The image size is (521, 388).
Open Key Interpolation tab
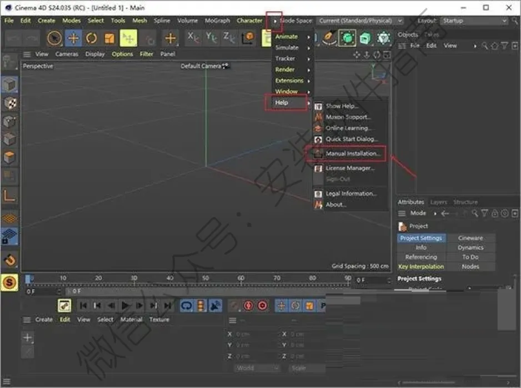click(x=422, y=267)
